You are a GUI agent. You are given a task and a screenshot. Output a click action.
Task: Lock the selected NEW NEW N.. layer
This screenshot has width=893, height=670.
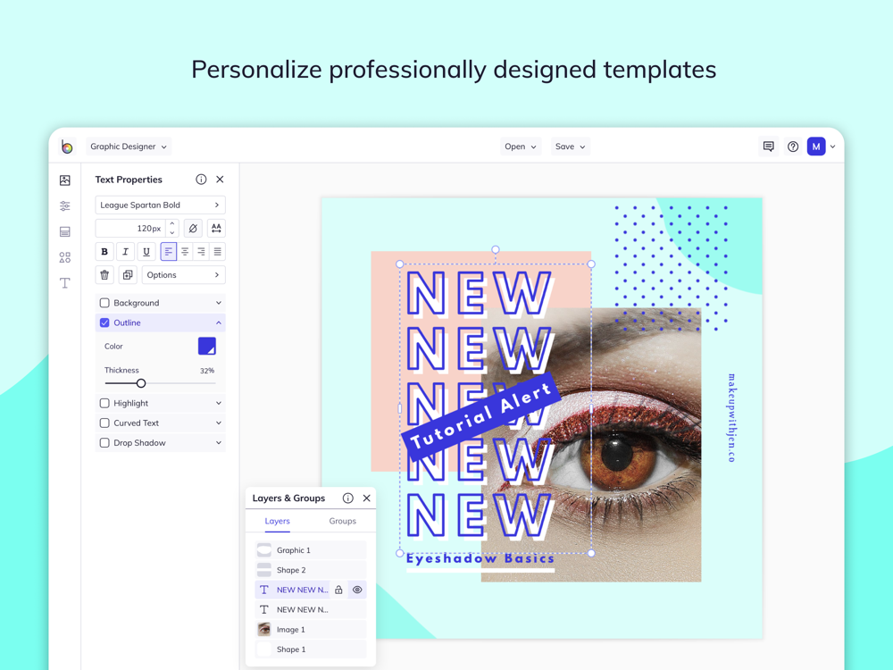click(338, 590)
